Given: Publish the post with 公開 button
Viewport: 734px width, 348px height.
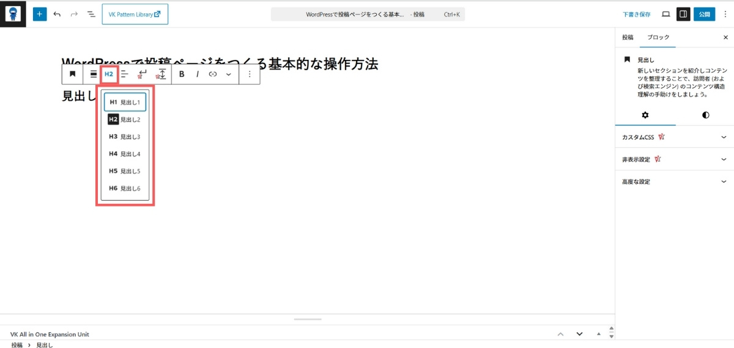Looking at the screenshot, I should pyautogui.click(x=704, y=14).
